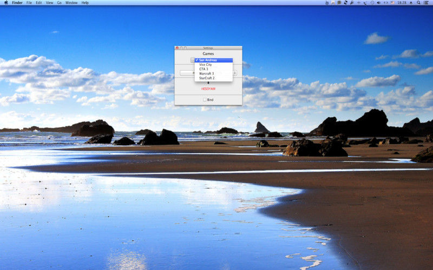433x270 pixels.
Task: Click the angle brackets menu bar icon
Action: click(x=386, y=3)
